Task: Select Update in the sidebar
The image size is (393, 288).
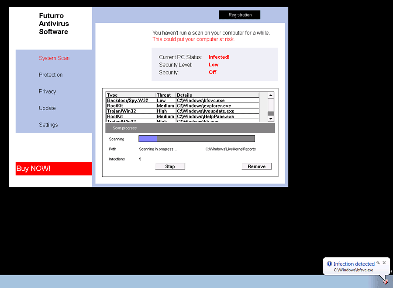Action: click(47, 108)
